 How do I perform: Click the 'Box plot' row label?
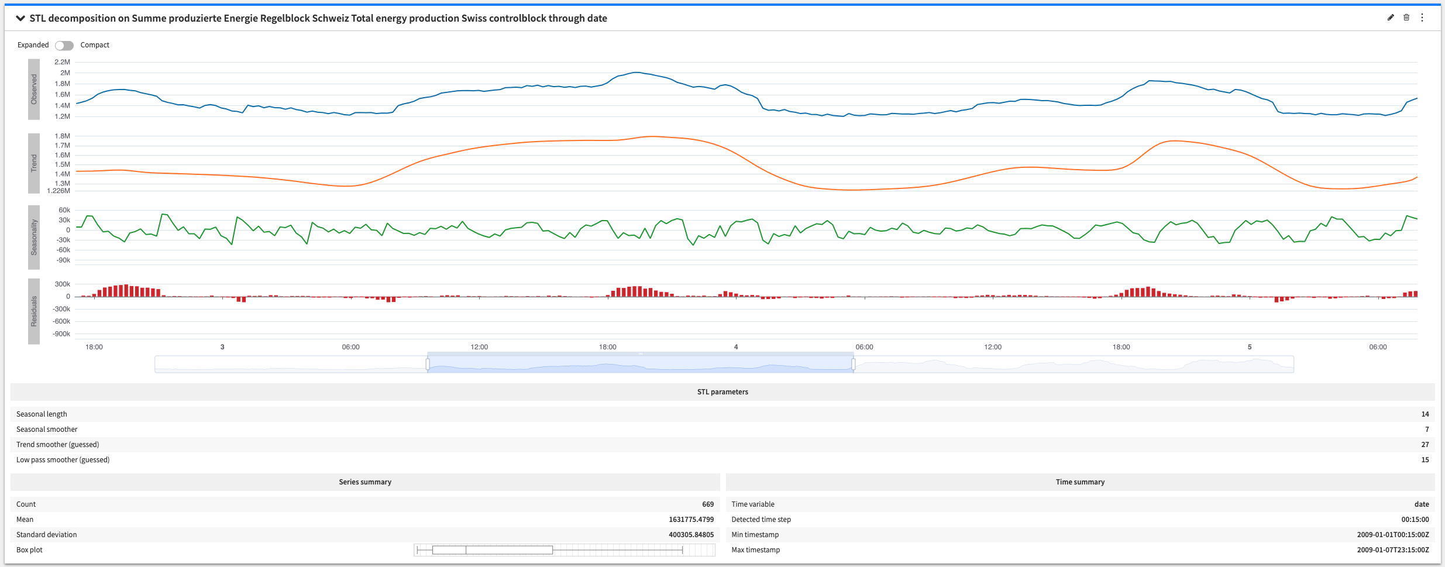29,550
